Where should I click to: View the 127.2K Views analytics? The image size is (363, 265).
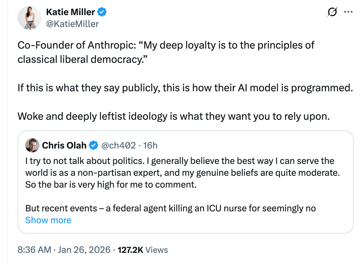pos(143,250)
